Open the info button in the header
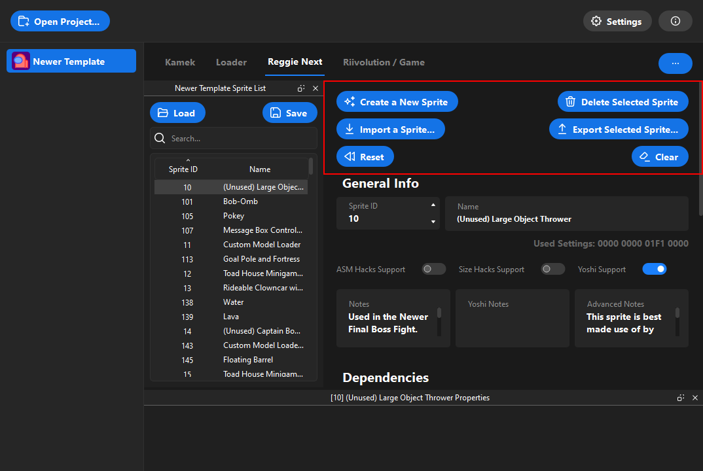 676,21
